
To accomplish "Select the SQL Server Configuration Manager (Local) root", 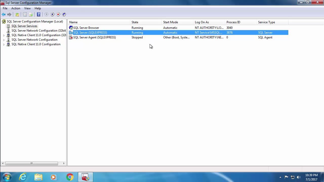I will pyautogui.click(x=35, y=21).
